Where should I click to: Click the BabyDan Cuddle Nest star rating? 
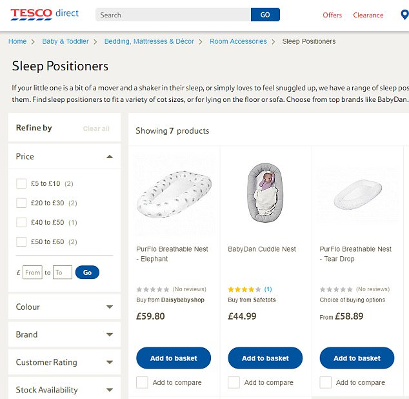(244, 289)
